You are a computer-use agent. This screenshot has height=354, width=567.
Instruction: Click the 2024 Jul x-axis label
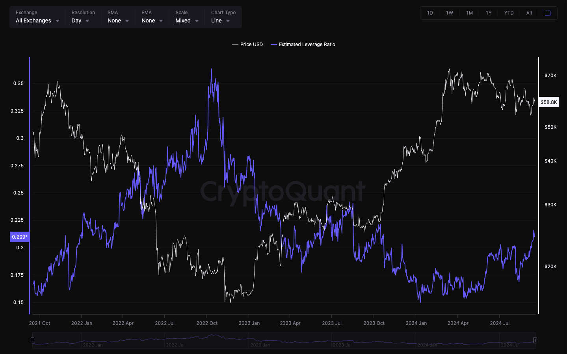click(500, 323)
